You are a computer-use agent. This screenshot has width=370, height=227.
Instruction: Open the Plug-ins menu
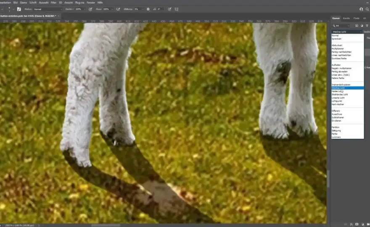(x=79, y=3)
